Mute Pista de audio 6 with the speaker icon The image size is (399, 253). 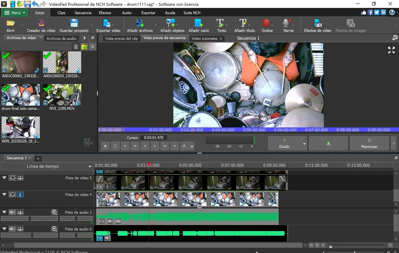[x=12, y=229]
